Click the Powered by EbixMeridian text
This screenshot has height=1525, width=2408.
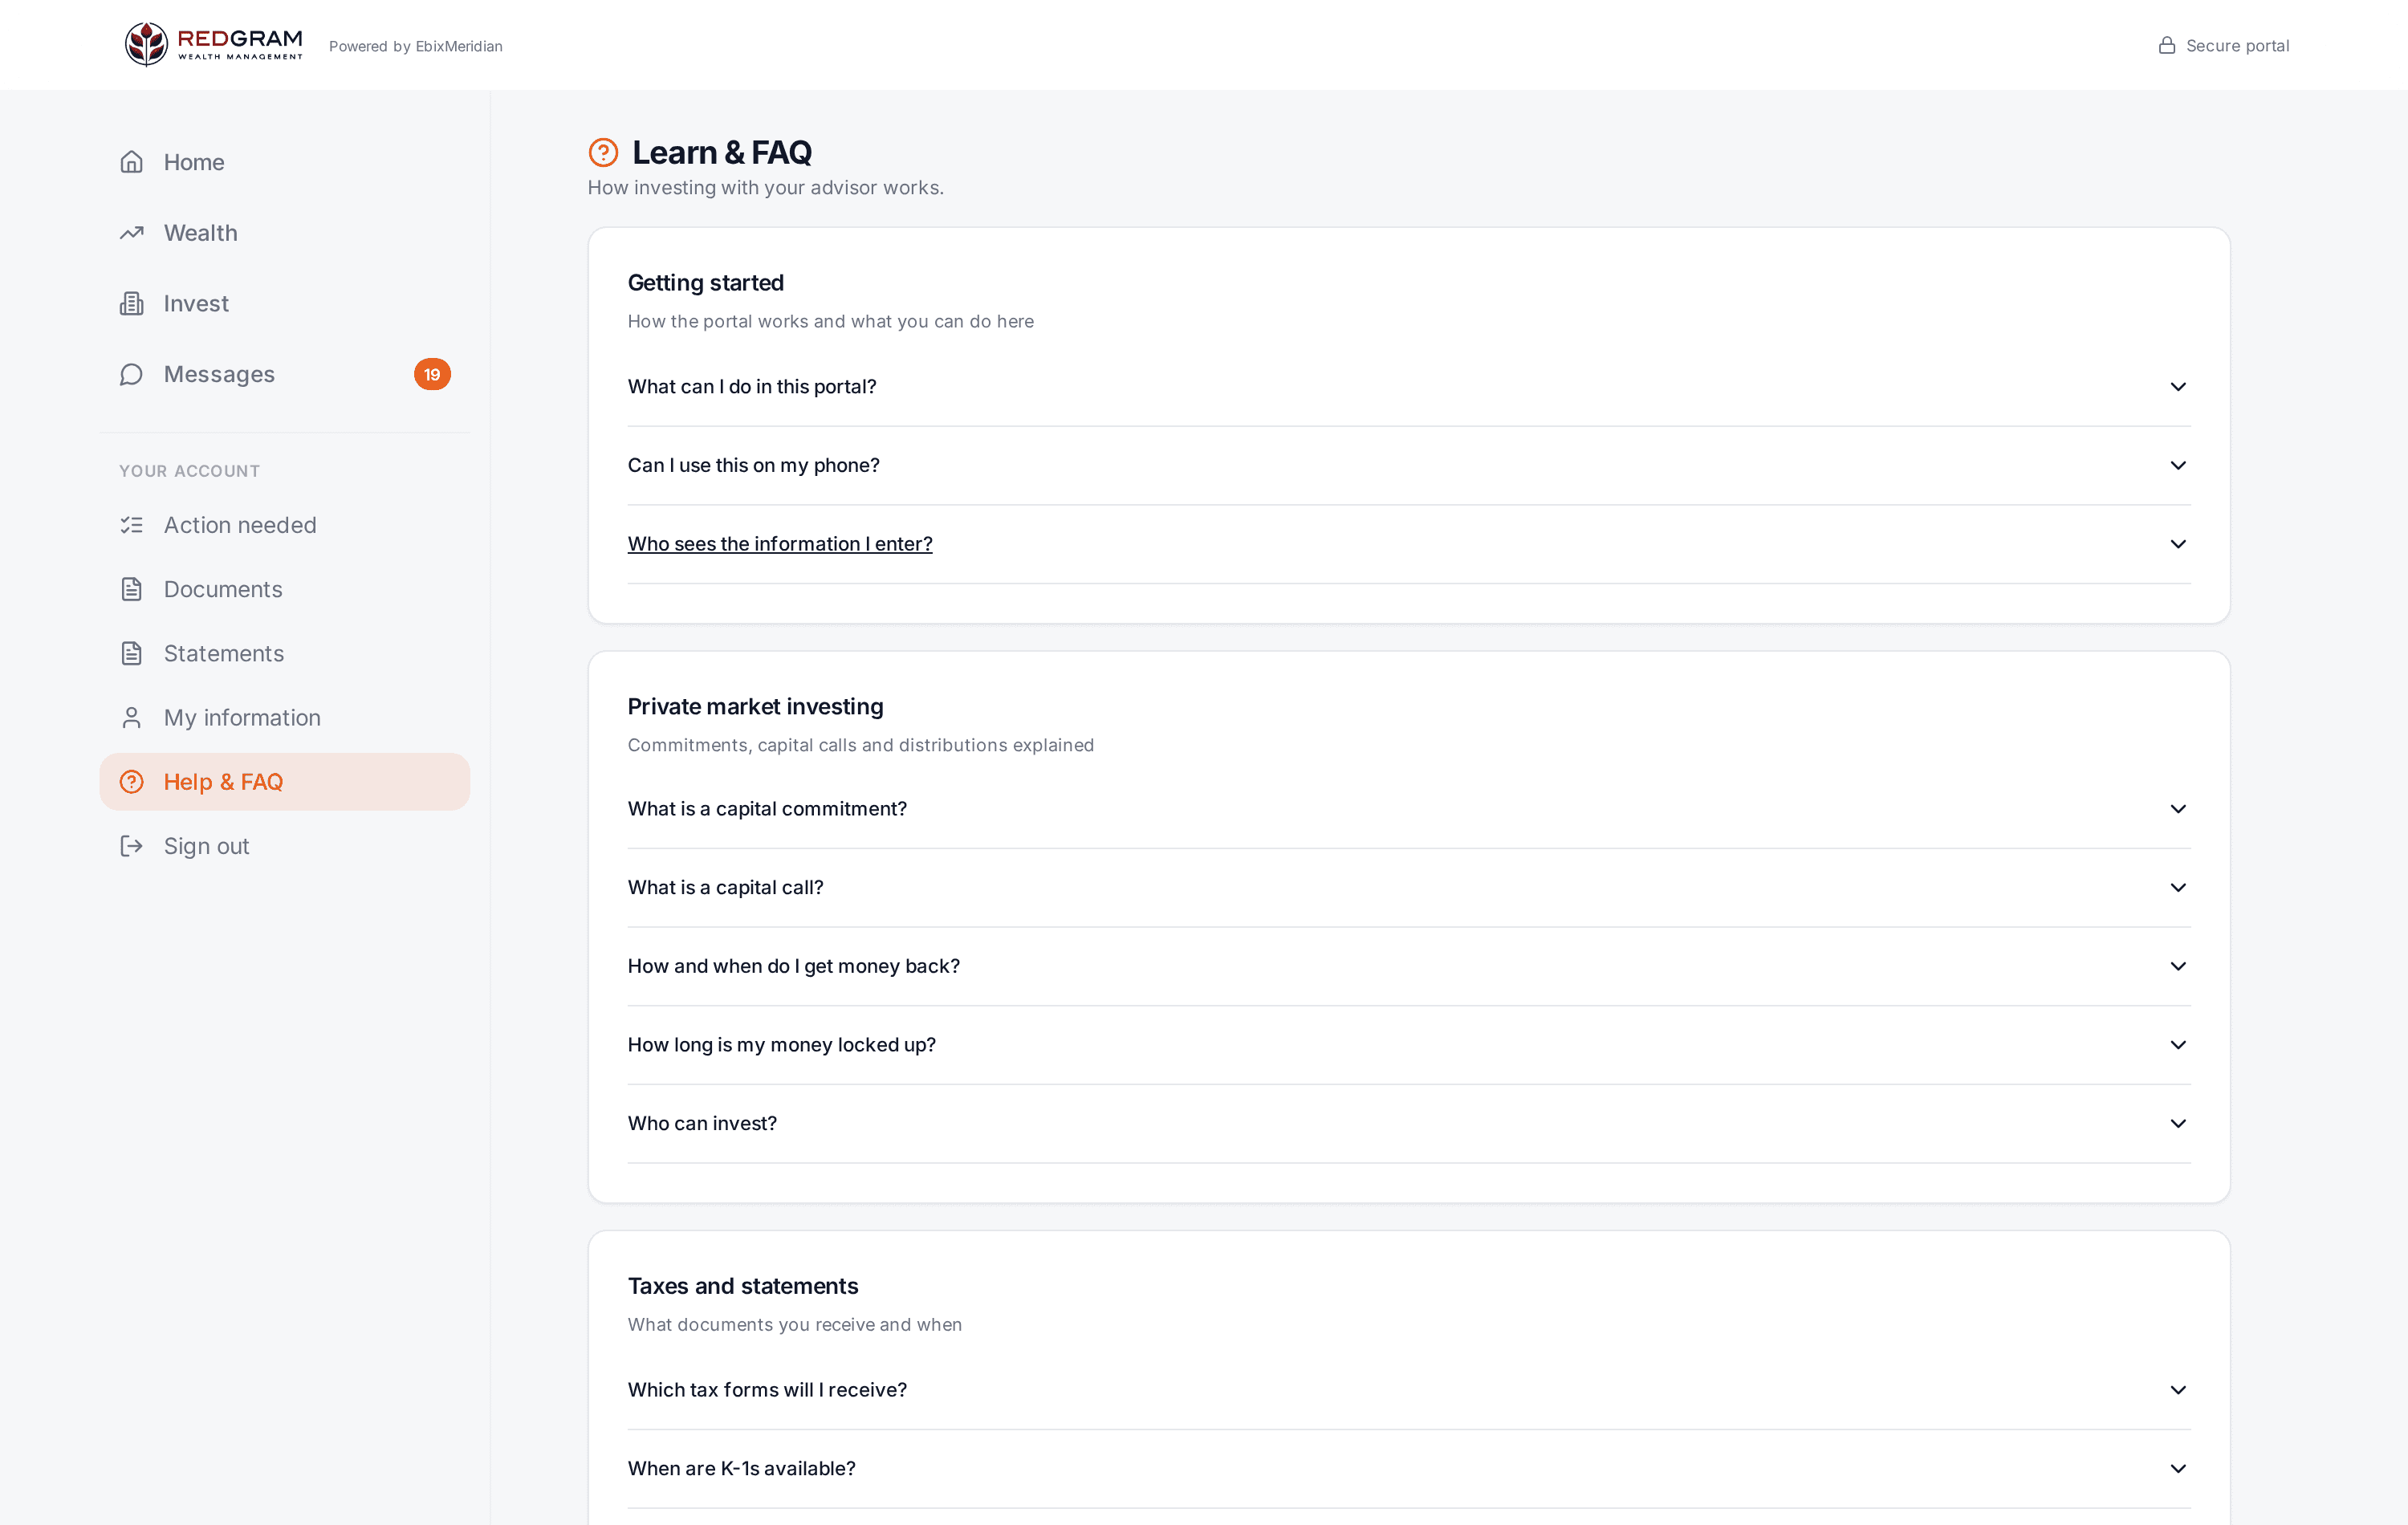(416, 46)
